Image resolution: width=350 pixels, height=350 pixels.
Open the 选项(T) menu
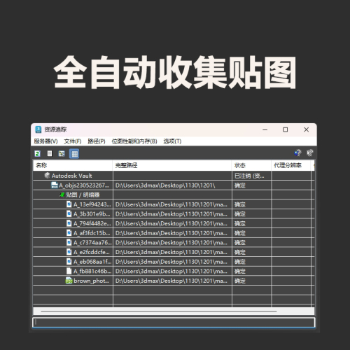click(172, 141)
